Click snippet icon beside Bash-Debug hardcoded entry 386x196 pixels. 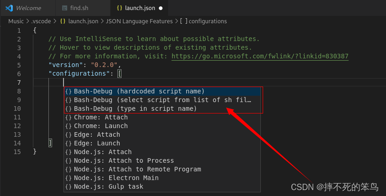pyautogui.click(x=69, y=91)
